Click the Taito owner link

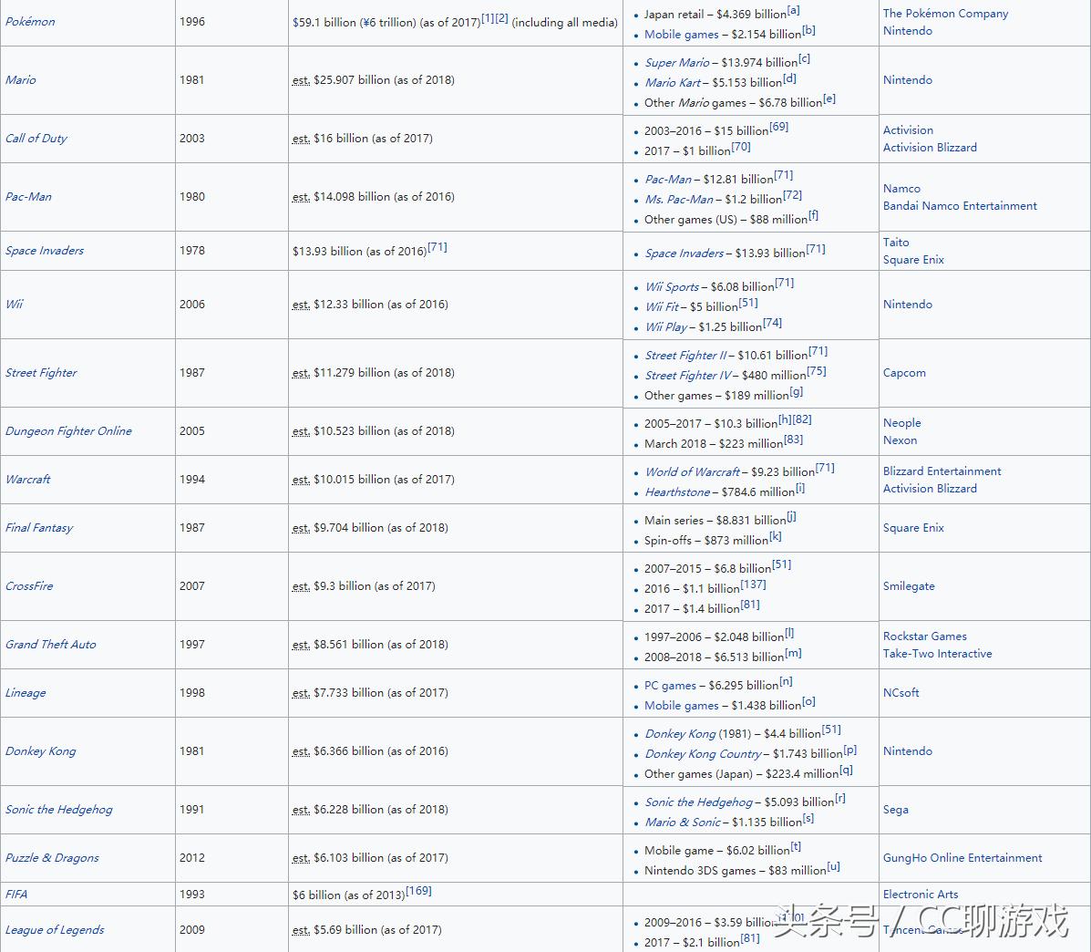tap(896, 243)
